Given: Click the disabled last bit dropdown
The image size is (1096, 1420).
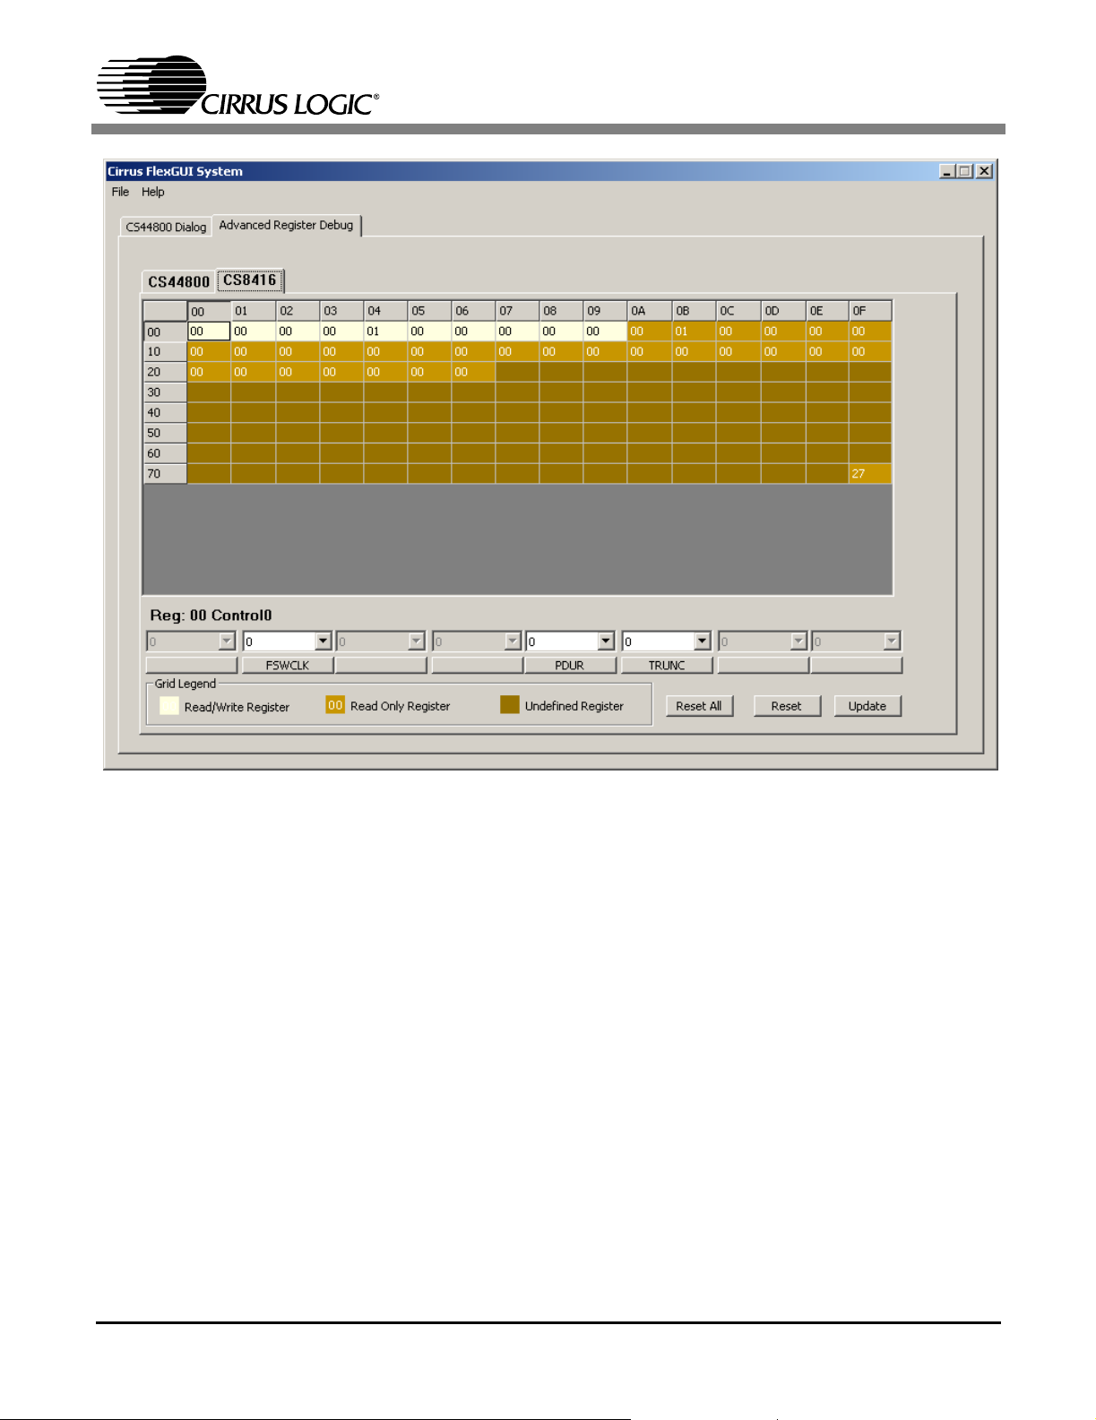Looking at the screenshot, I should 856,641.
